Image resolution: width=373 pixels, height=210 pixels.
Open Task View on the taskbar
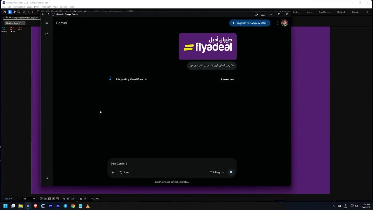pyautogui.click(x=13, y=206)
